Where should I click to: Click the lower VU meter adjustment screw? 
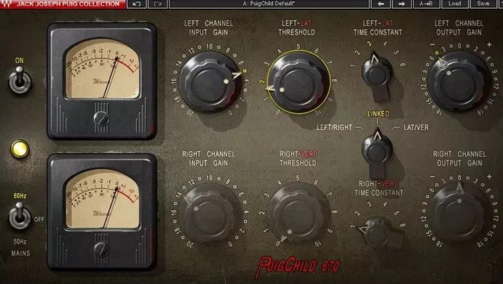coord(101,249)
